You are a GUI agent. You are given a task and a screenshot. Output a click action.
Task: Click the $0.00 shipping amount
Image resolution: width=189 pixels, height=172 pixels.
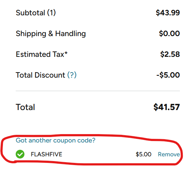tap(169, 34)
